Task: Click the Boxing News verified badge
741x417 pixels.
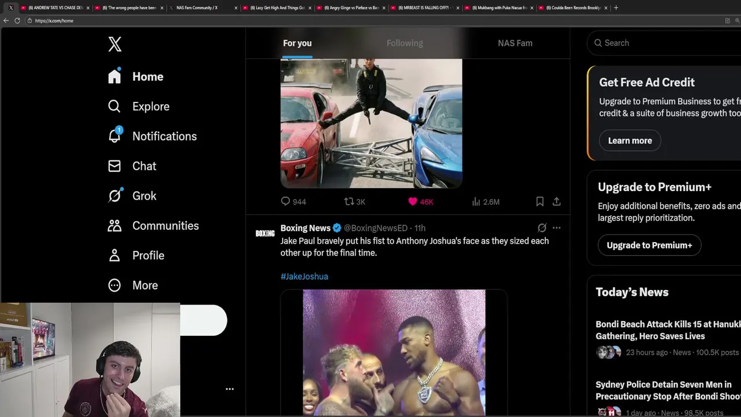Action: click(x=337, y=228)
